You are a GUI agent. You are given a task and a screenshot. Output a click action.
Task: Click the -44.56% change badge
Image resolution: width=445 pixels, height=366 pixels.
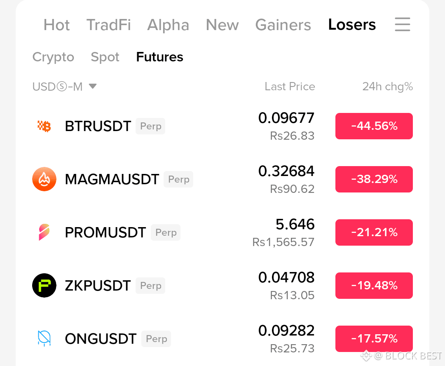point(374,126)
